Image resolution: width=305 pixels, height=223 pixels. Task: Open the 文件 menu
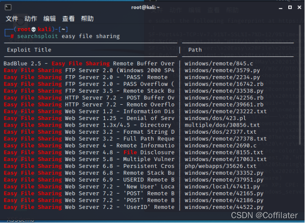tap(12, 19)
